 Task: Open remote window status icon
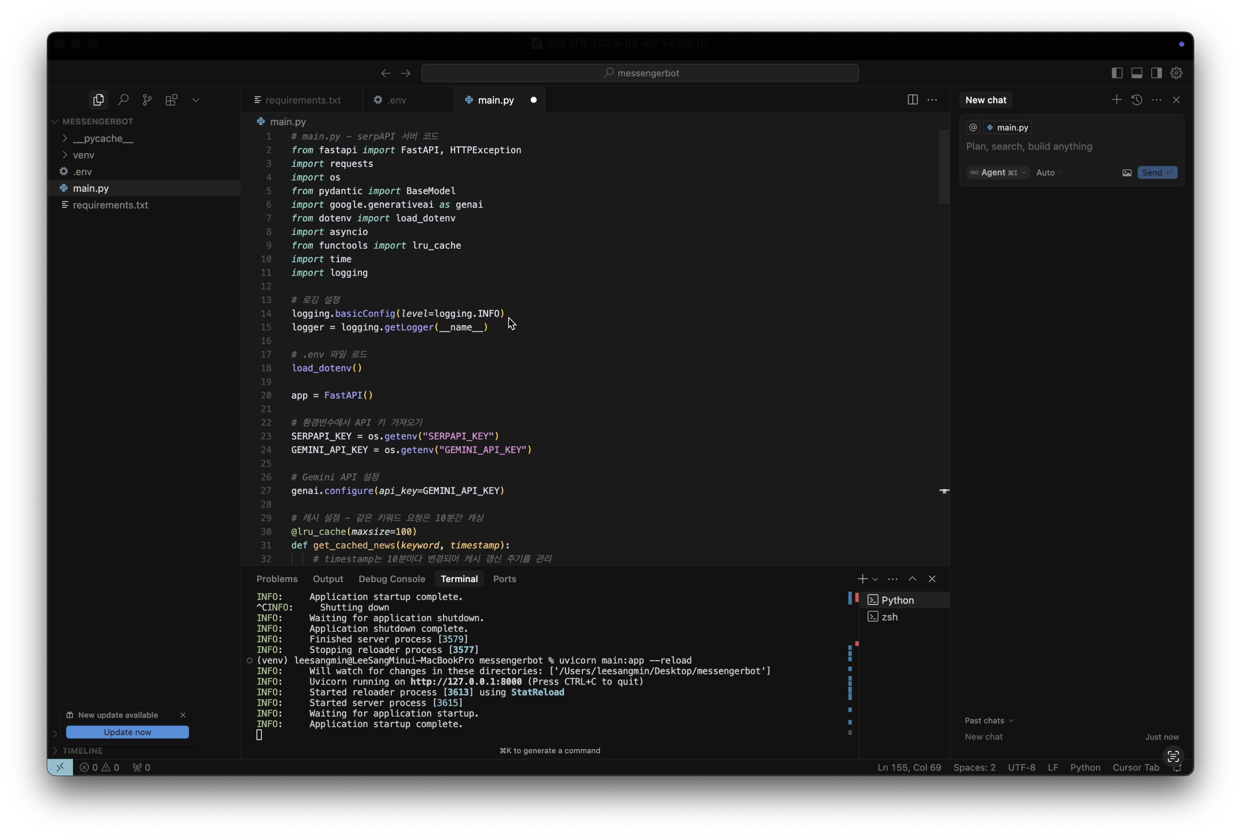60,767
